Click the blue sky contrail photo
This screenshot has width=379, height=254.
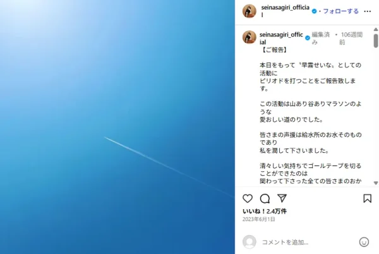[x=117, y=127]
